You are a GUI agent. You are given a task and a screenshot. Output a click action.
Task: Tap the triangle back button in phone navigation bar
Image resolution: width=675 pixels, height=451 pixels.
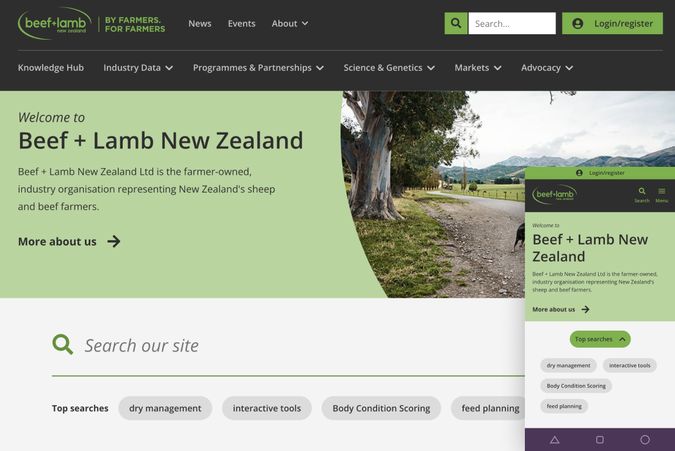point(554,440)
